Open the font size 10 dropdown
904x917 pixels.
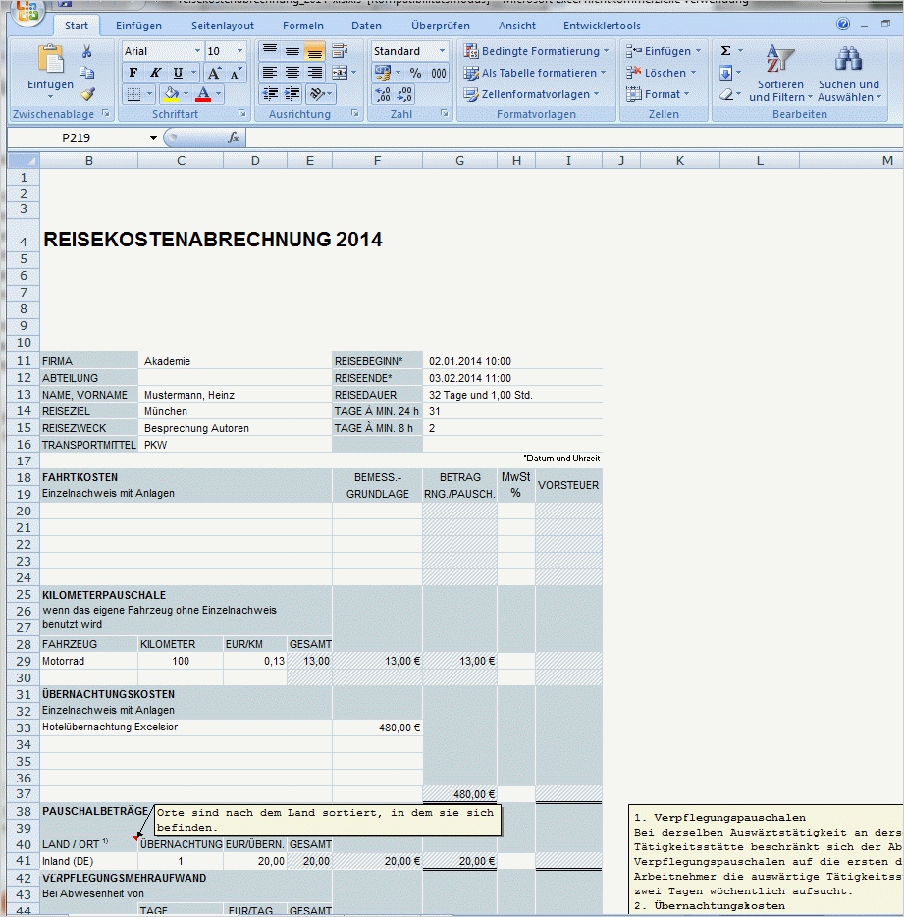coord(239,49)
